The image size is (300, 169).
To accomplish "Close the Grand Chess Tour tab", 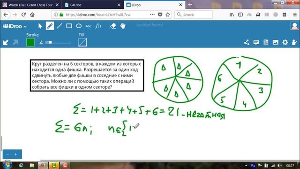I will 57,5.
